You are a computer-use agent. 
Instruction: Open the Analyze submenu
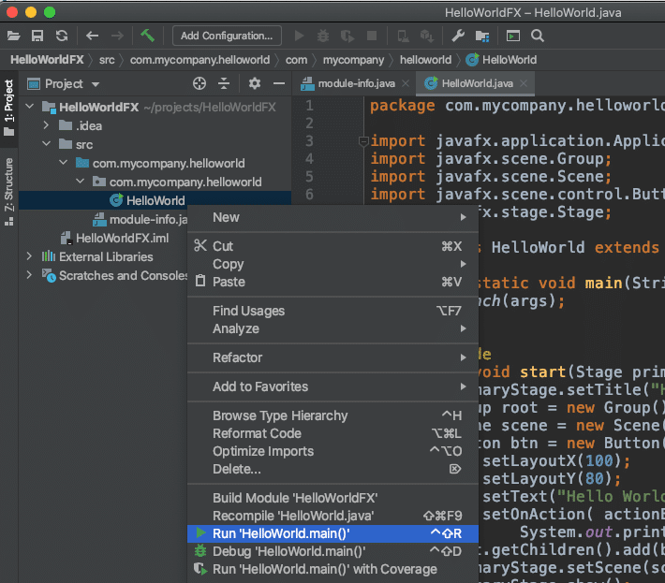(x=332, y=328)
